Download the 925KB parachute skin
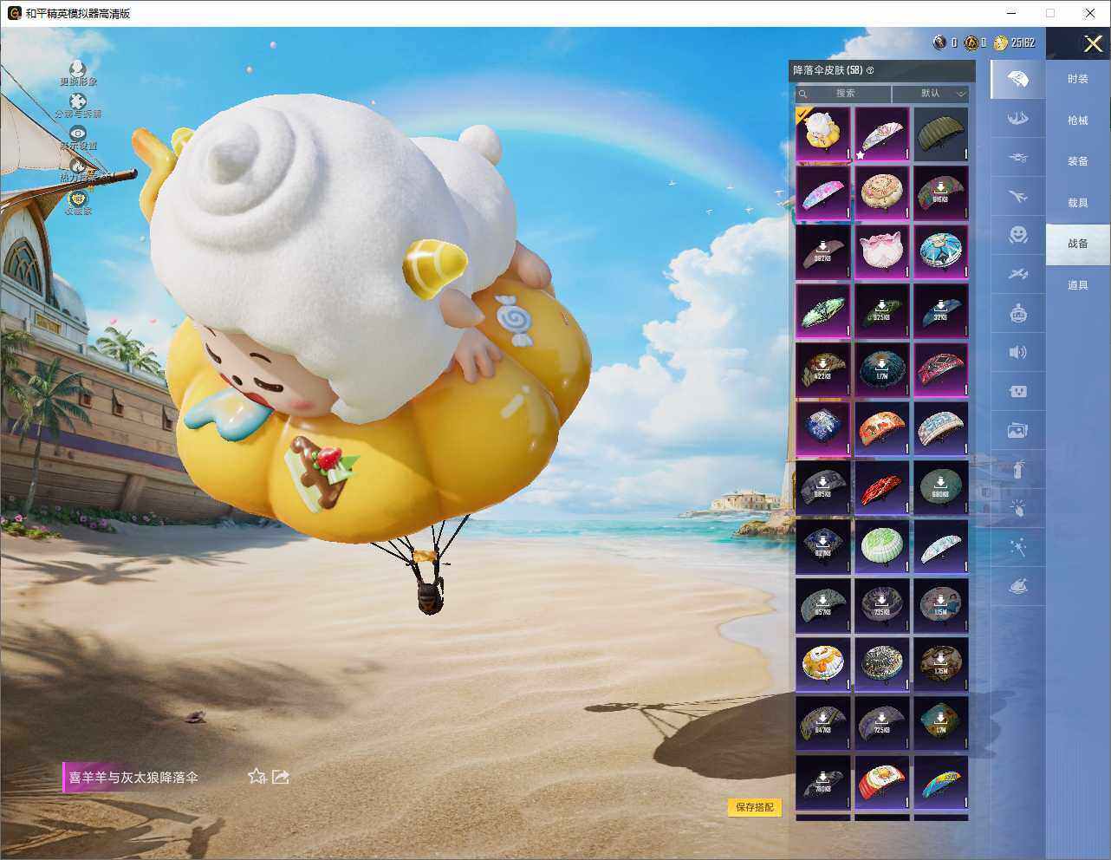This screenshot has width=1111, height=860. click(882, 311)
